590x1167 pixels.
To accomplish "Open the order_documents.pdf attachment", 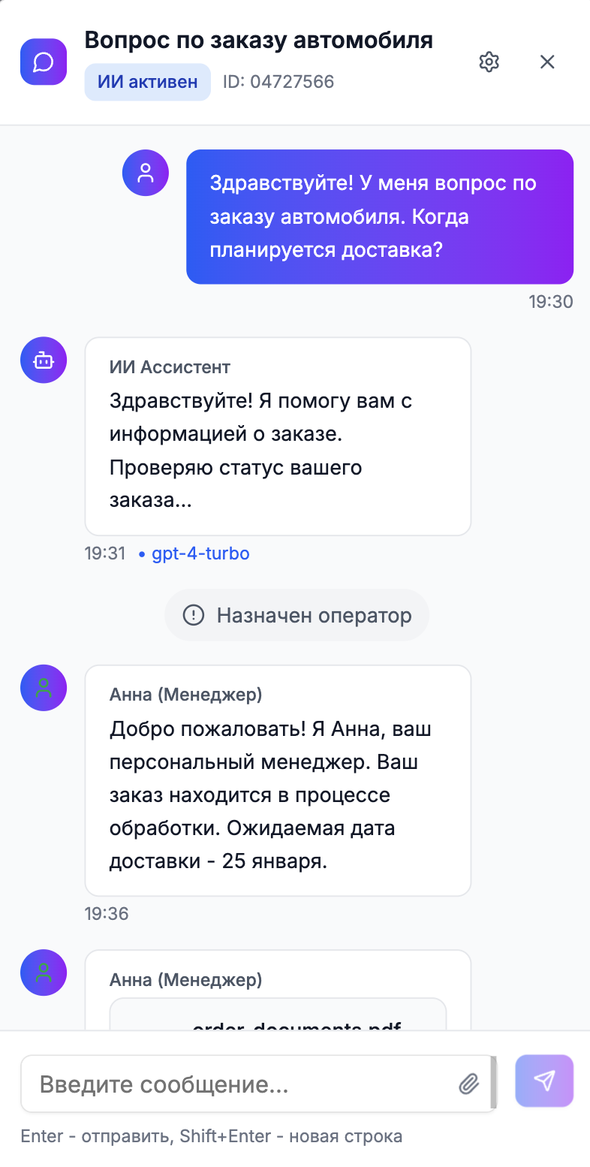I will 296,1024.
